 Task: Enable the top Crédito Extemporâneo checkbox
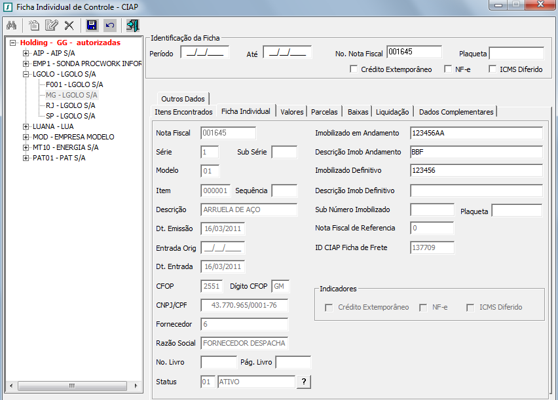(354, 69)
